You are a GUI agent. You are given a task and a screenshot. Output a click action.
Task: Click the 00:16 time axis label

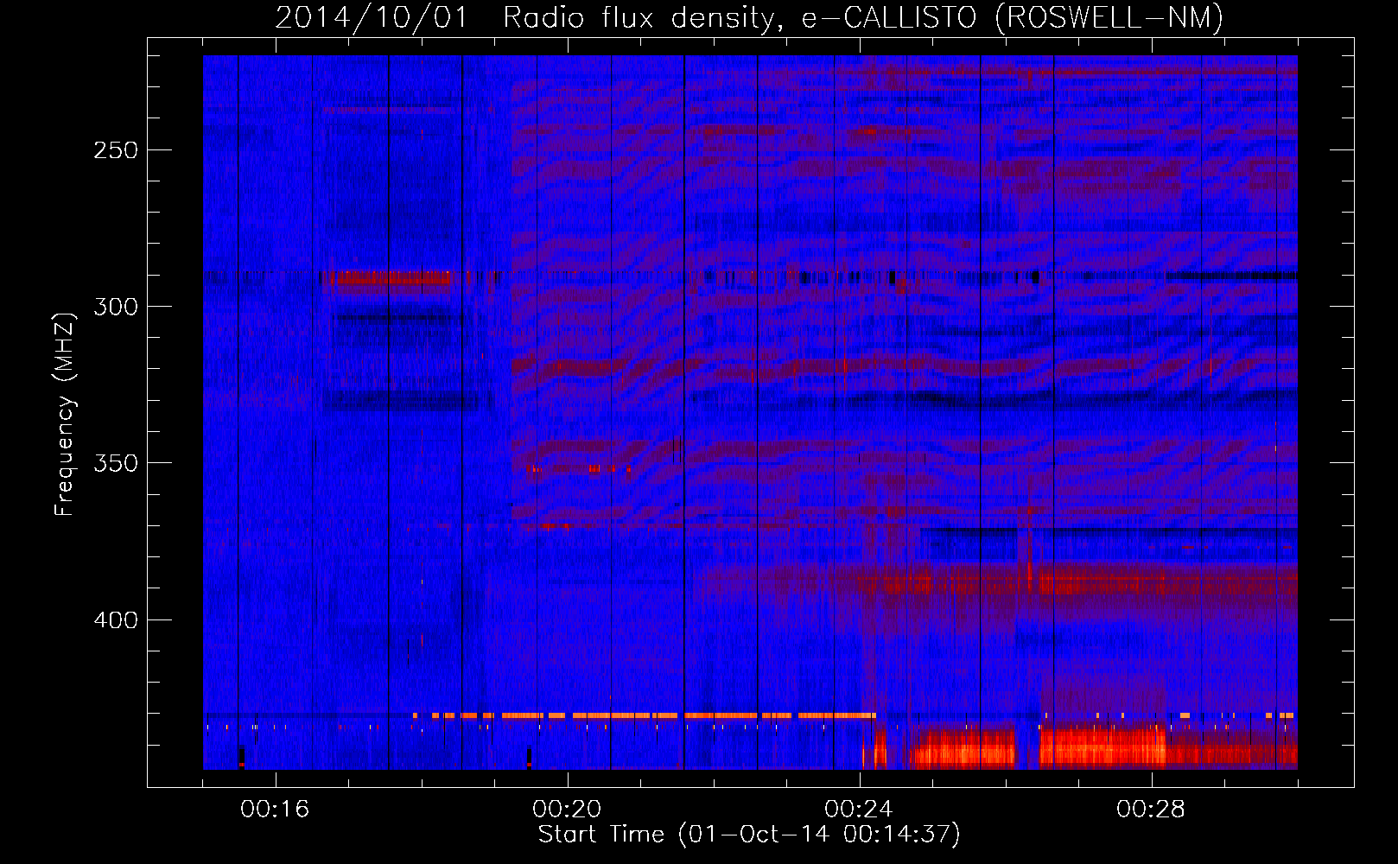coord(275,809)
